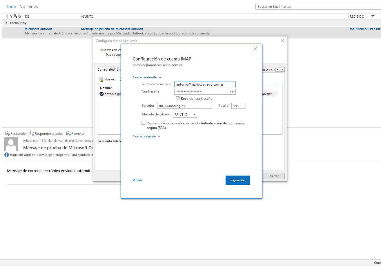Close the Configuración de la cuenta window

282,40
